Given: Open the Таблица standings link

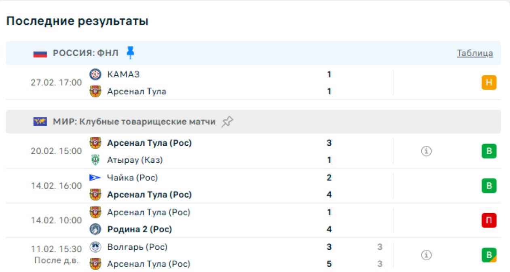Looking at the screenshot, I should (x=475, y=53).
